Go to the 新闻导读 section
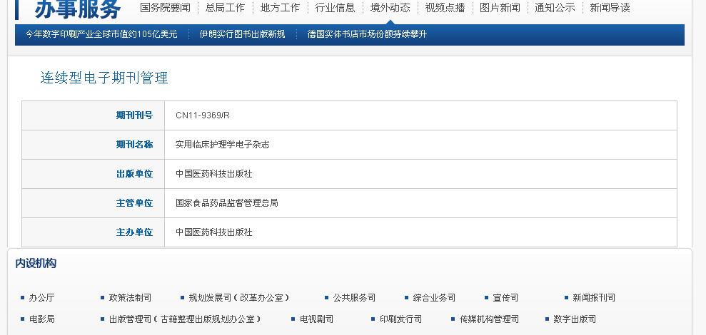 (x=610, y=8)
